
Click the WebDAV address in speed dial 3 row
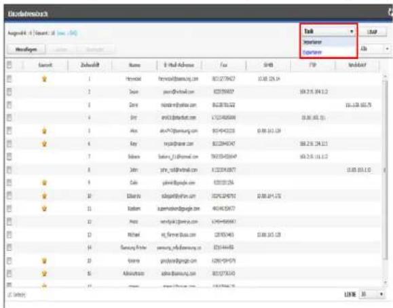358,104
